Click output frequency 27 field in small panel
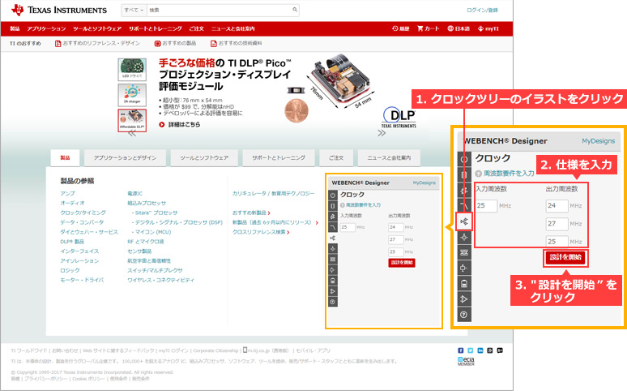Image resolution: width=627 pixels, height=391 pixels. click(x=395, y=239)
